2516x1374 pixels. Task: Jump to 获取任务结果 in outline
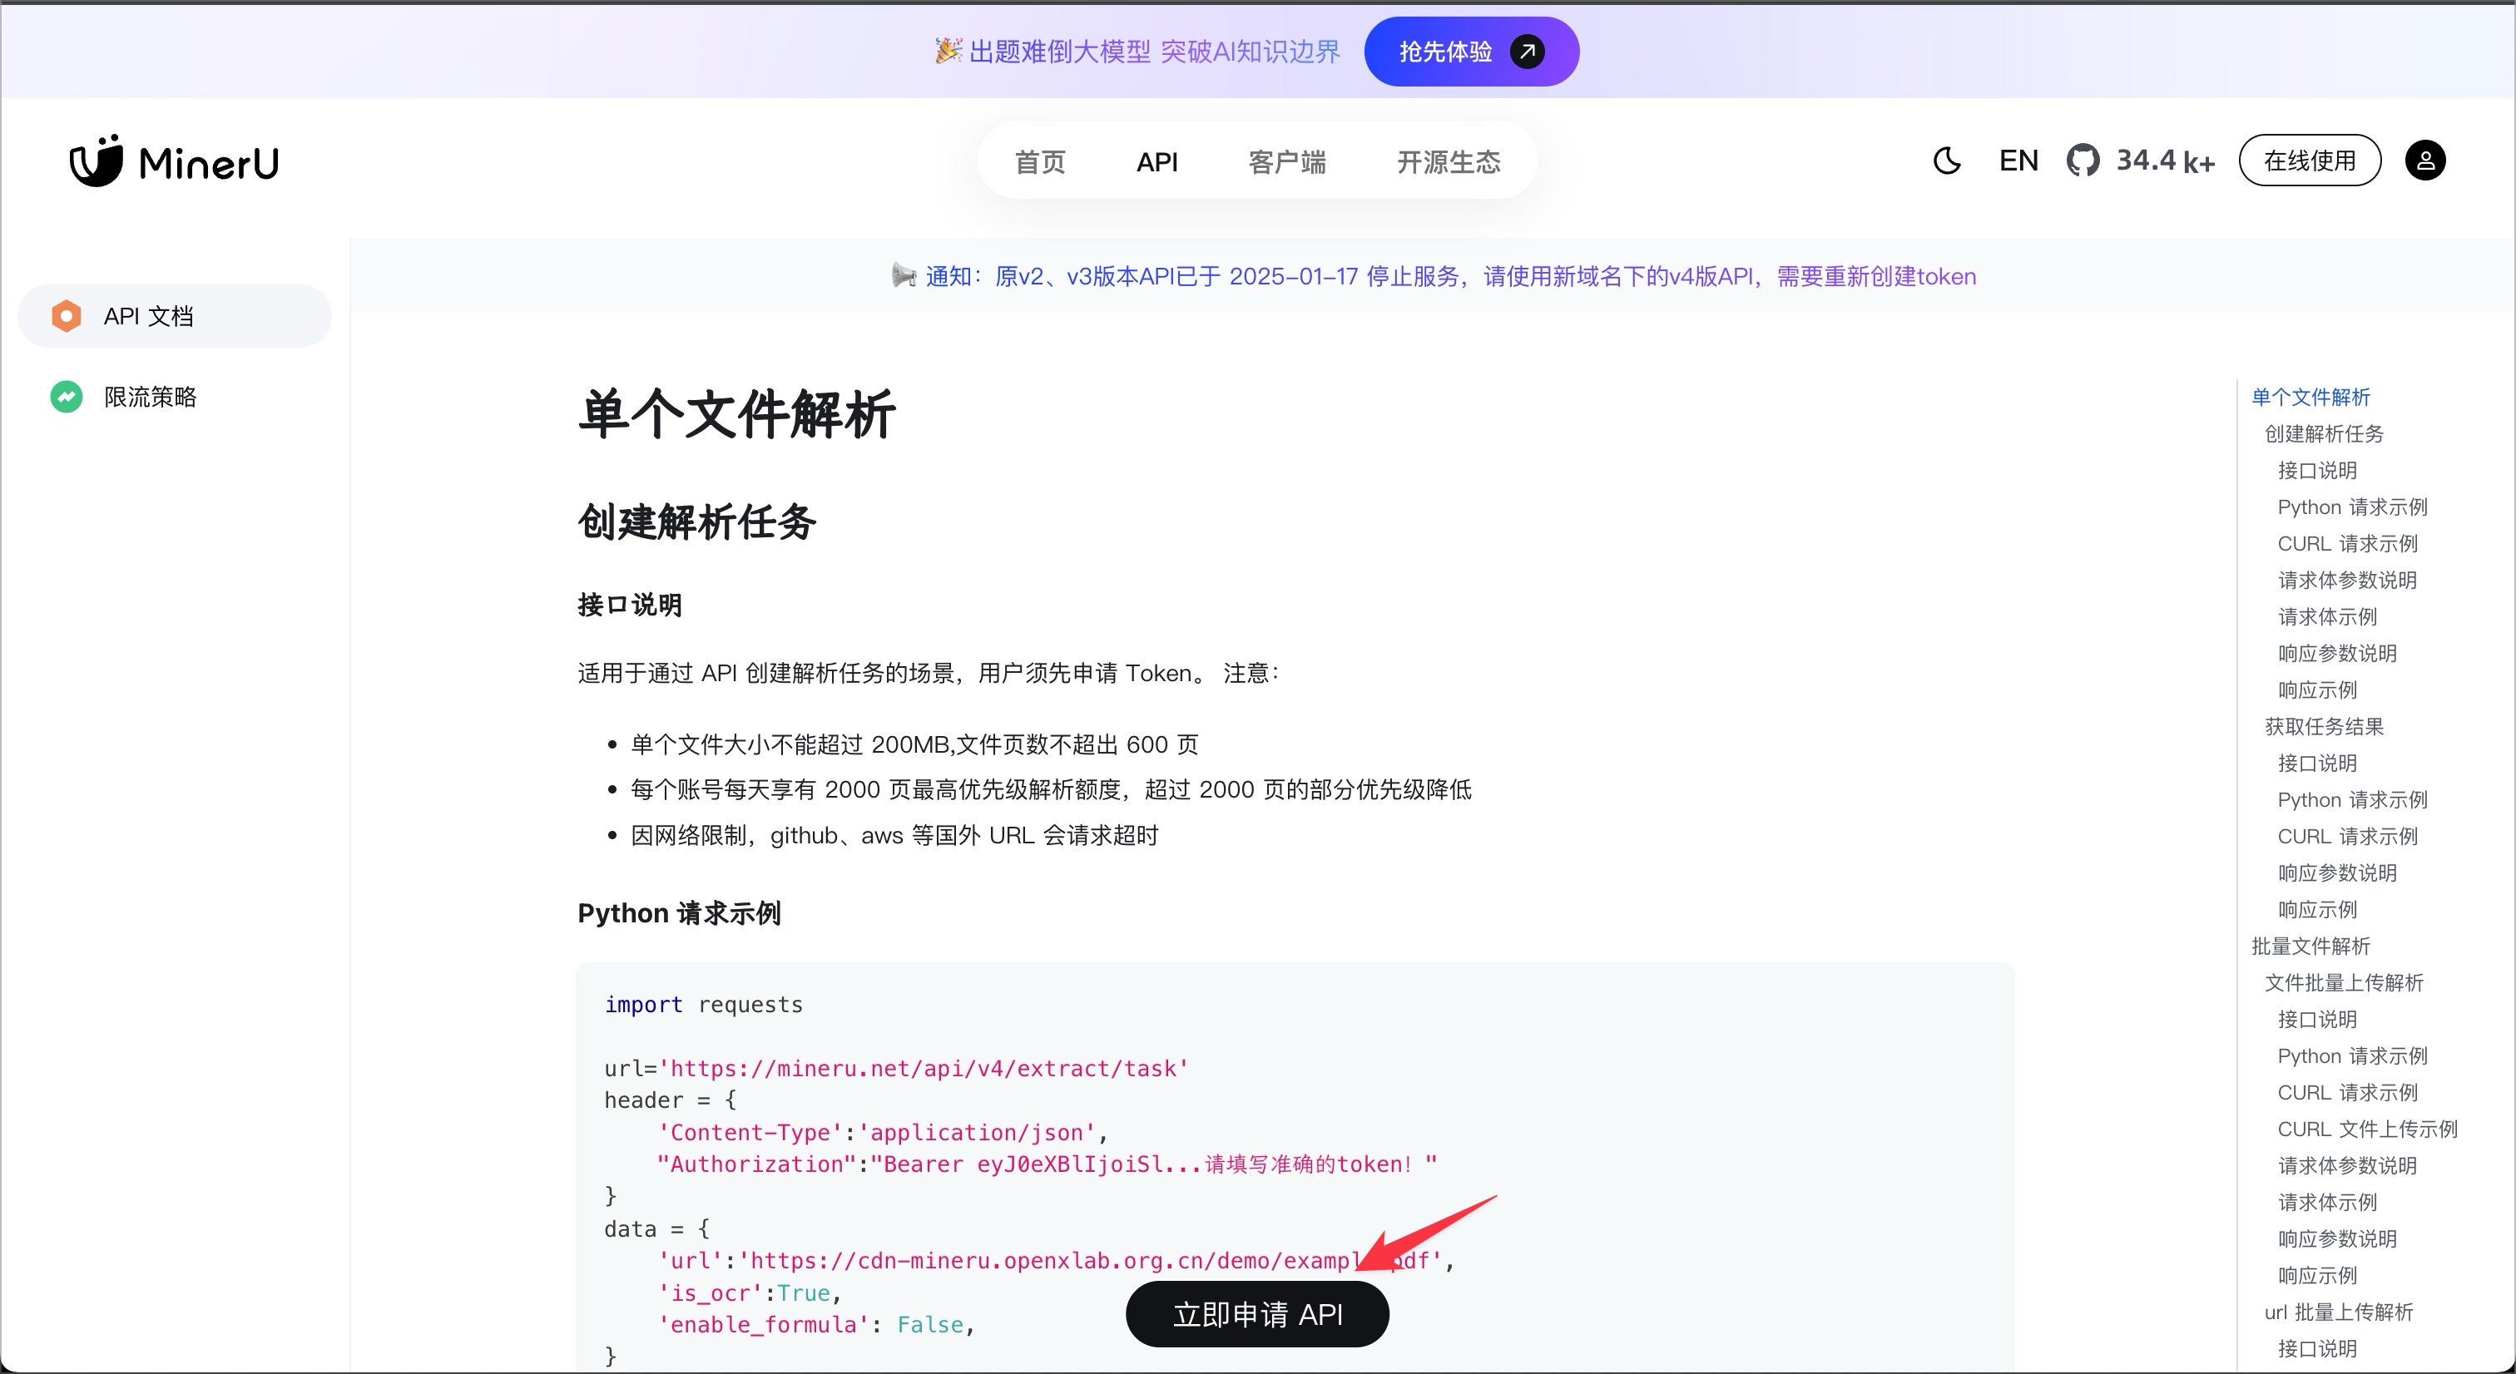pos(2324,727)
